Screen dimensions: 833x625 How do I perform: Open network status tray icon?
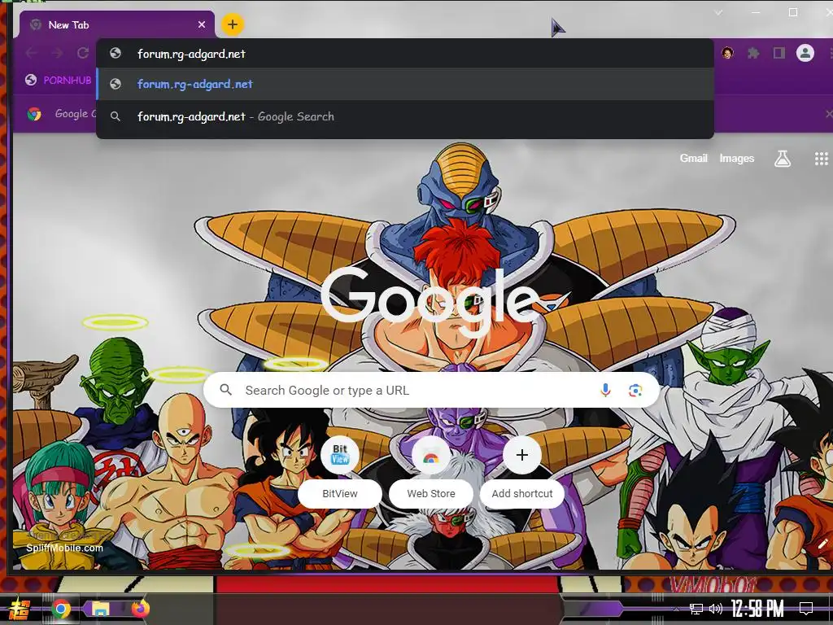click(x=696, y=609)
